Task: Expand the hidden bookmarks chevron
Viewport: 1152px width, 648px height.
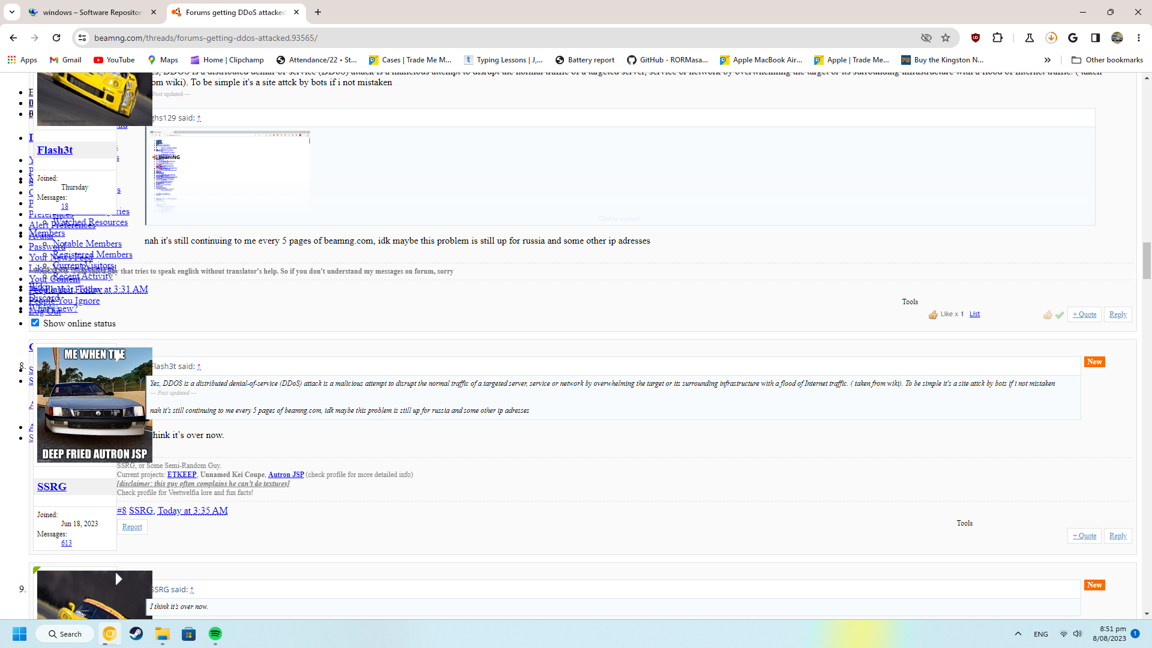Action: pyautogui.click(x=1048, y=60)
